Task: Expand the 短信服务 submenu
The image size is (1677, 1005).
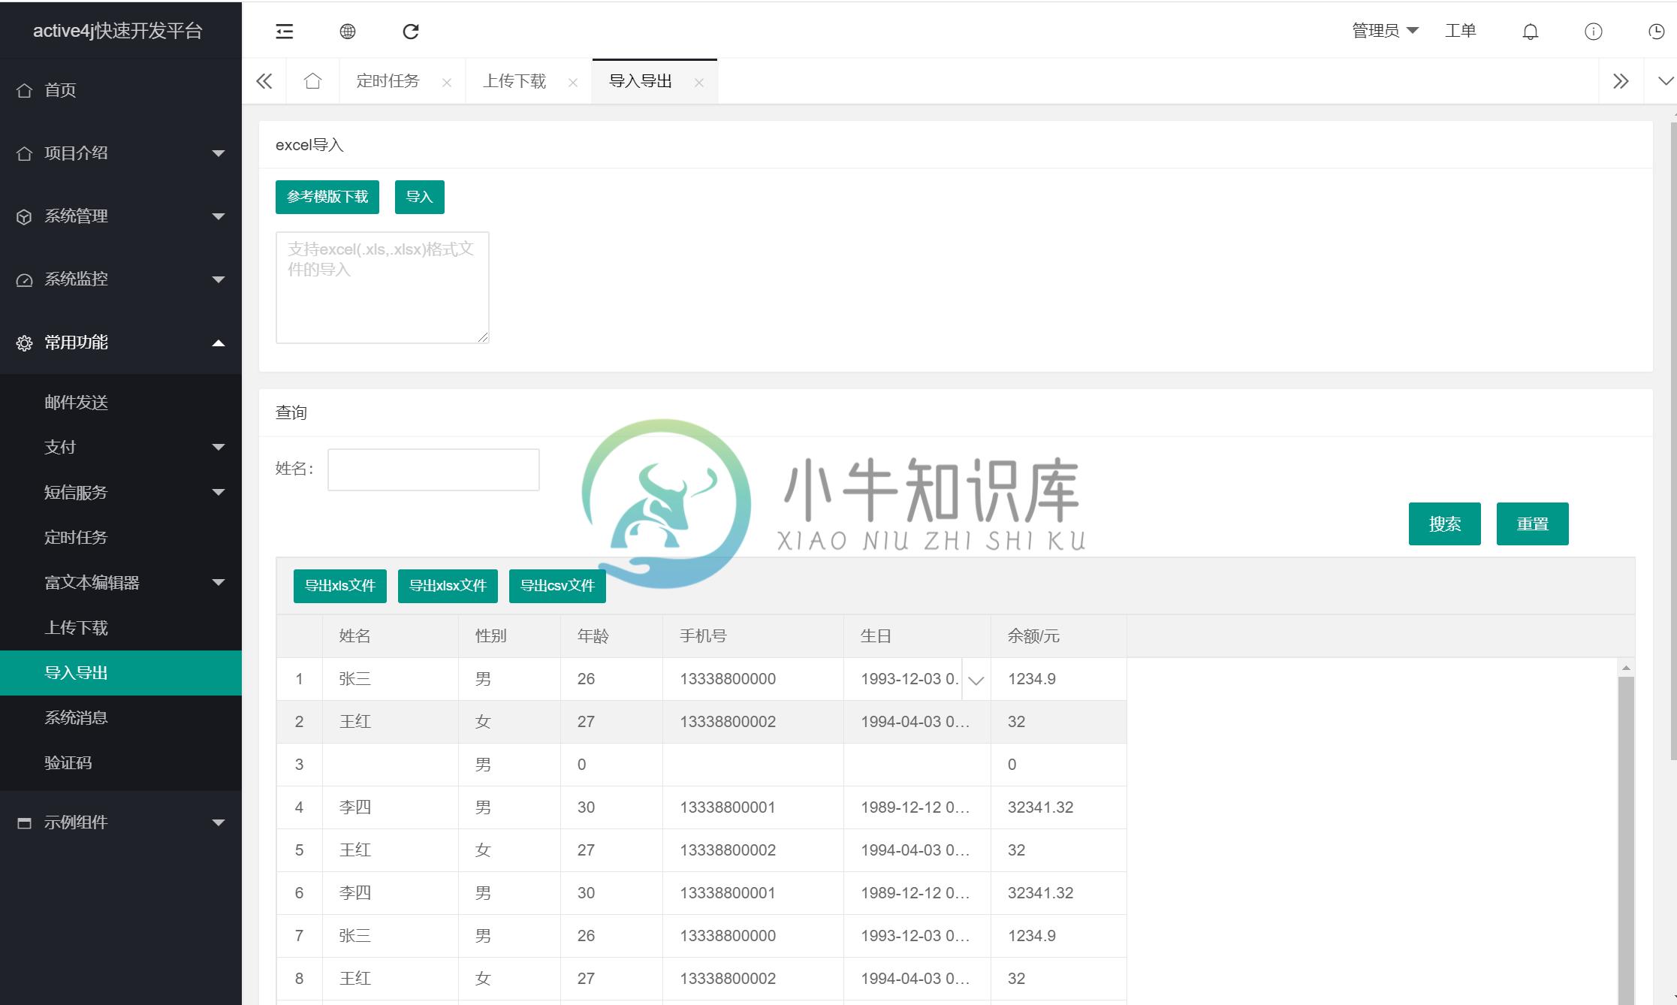Action: click(x=121, y=493)
